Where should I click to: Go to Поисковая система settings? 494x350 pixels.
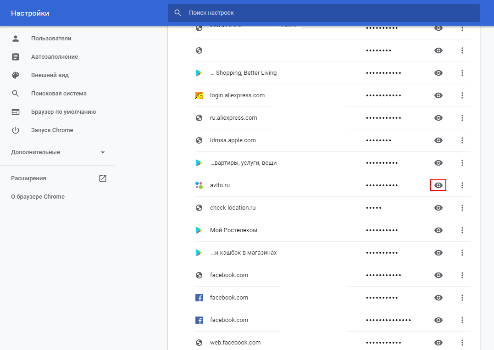(x=59, y=94)
